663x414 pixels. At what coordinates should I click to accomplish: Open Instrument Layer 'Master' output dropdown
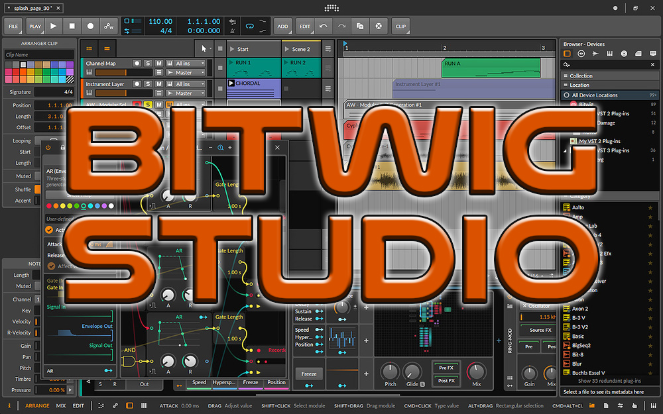coord(186,93)
